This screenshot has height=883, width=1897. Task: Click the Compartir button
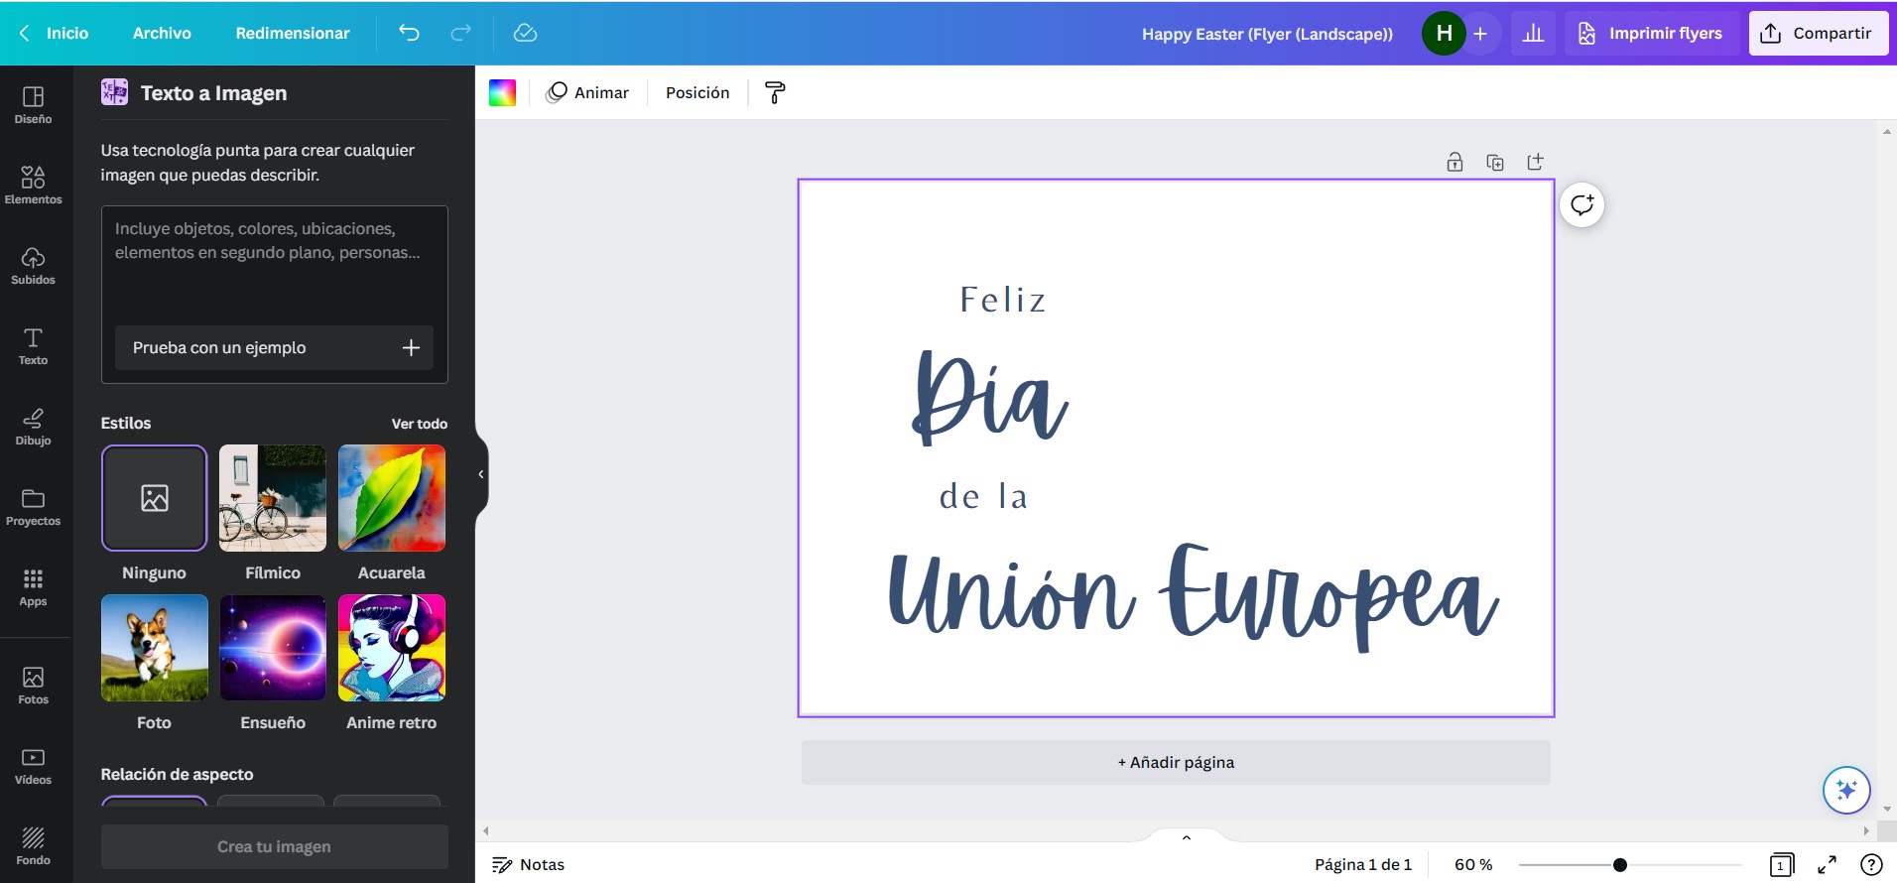tap(1818, 34)
